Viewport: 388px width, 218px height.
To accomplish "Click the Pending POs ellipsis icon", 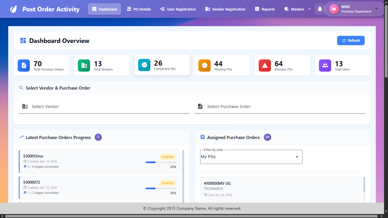I will (204, 65).
